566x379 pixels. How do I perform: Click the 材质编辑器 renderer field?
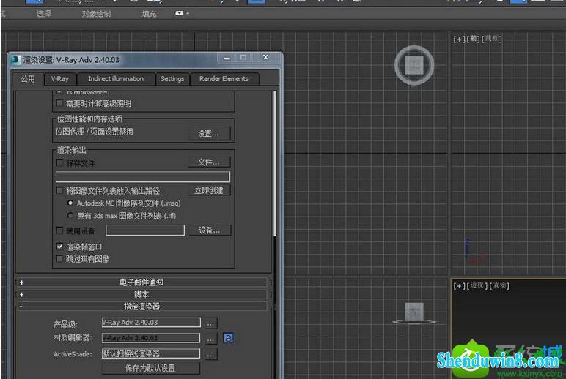(x=151, y=338)
